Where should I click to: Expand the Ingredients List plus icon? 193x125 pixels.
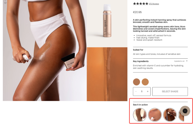[187, 61]
